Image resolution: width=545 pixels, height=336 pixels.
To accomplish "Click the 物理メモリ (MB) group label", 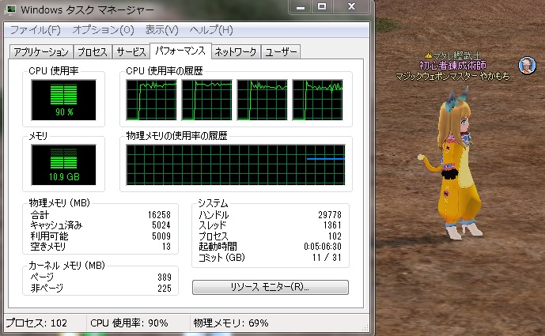I will pos(59,203).
